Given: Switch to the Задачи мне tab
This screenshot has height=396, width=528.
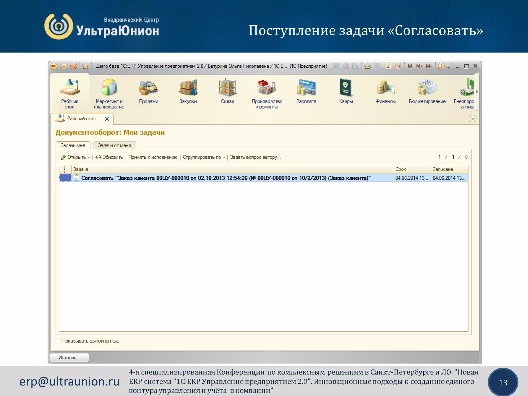Looking at the screenshot, I should coord(73,145).
